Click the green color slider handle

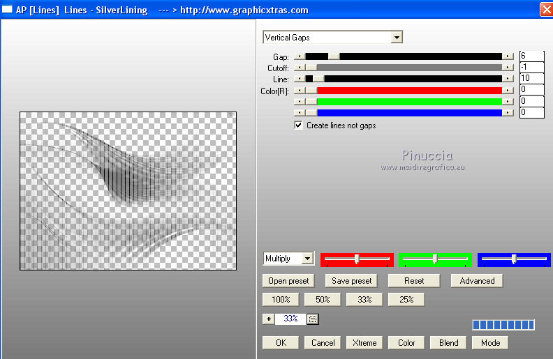311,102
